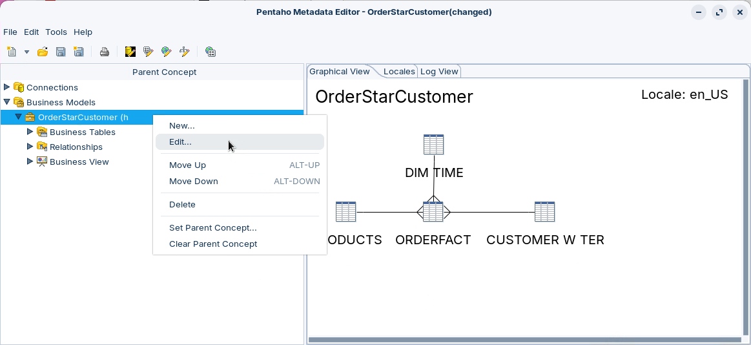Open the dropdown arrow beside New icon
This screenshot has height=345, width=751.
[26, 52]
